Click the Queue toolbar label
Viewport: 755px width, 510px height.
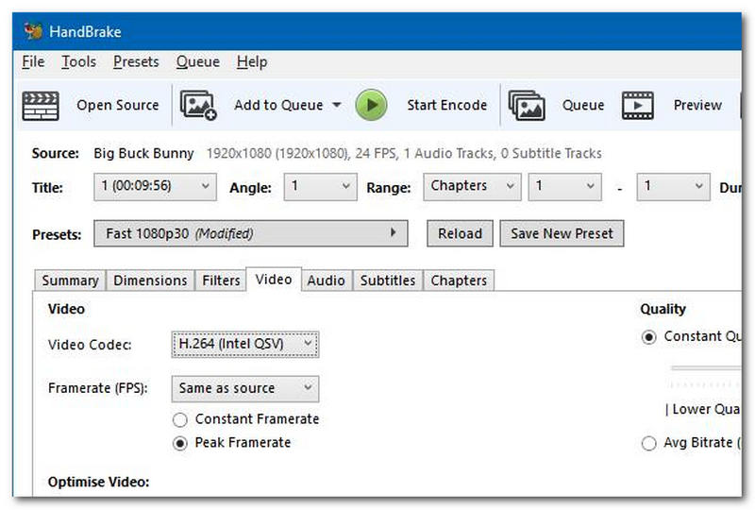[583, 105]
